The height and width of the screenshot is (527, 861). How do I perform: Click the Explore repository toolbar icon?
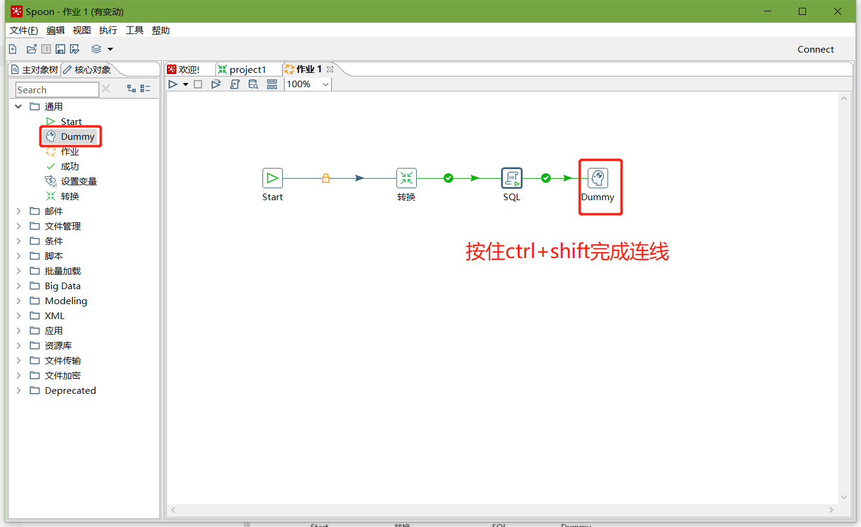[46, 49]
